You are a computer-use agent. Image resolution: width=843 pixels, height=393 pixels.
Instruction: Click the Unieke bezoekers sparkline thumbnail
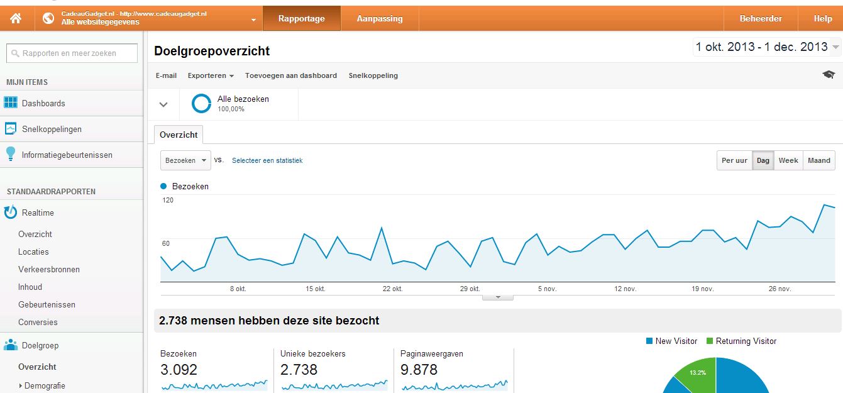[334, 384]
